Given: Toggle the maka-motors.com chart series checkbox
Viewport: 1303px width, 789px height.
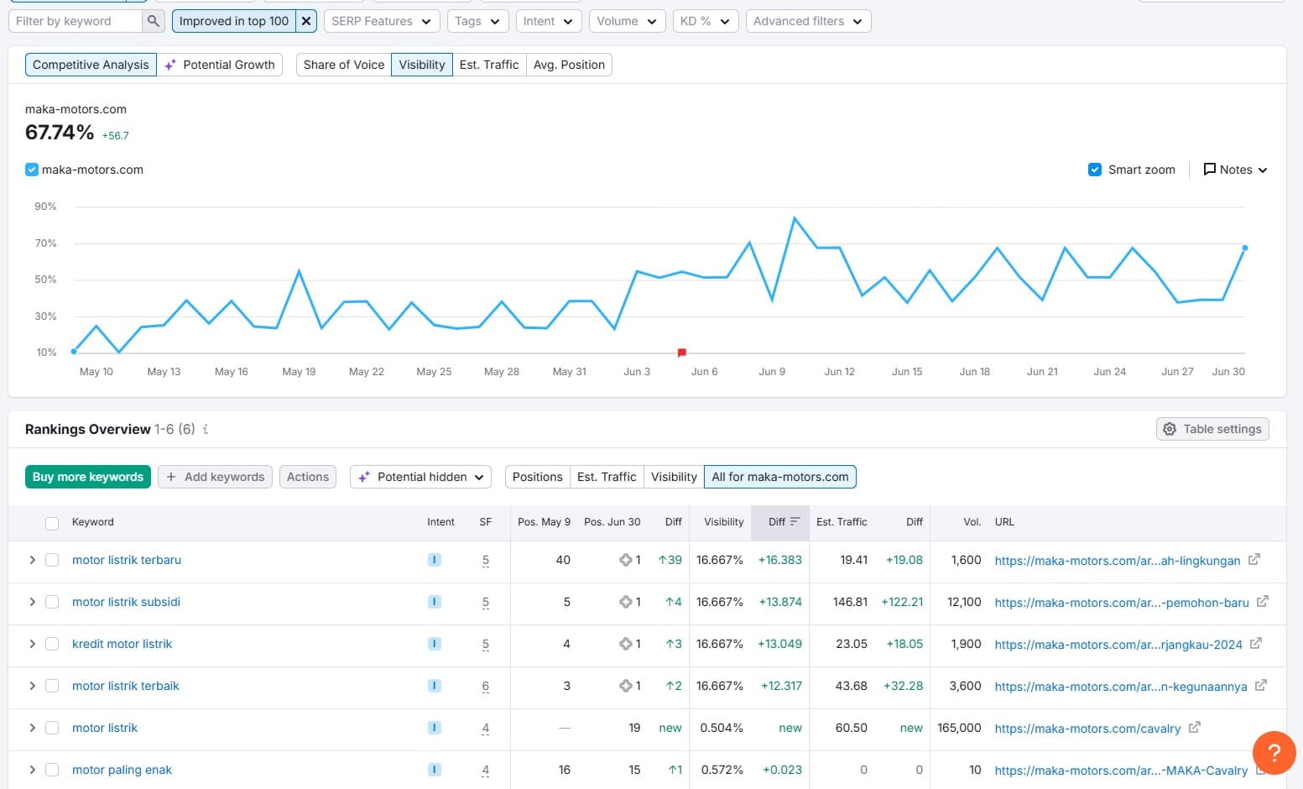Looking at the screenshot, I should 32,170.
